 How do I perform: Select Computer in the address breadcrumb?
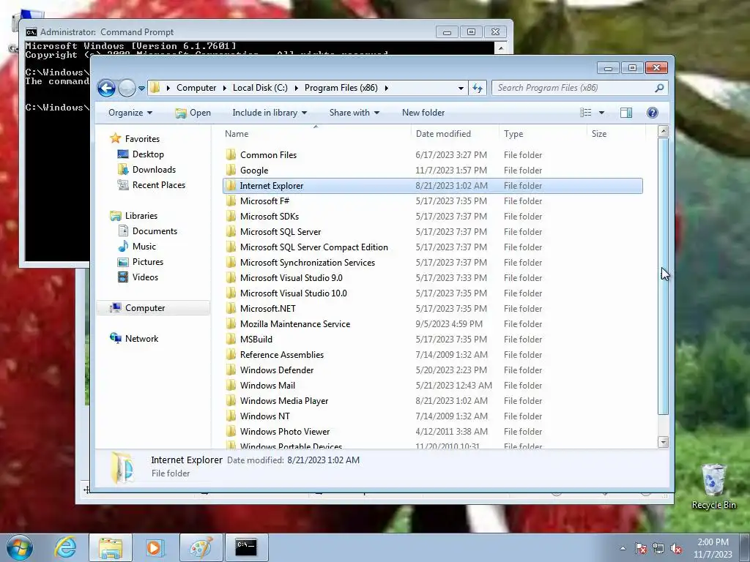(196, 88)
